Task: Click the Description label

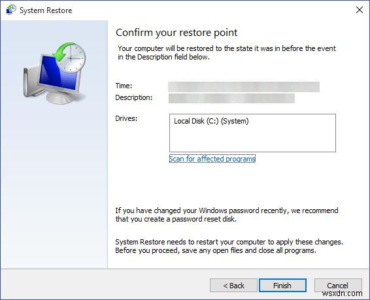Action: tap(134, 97)
